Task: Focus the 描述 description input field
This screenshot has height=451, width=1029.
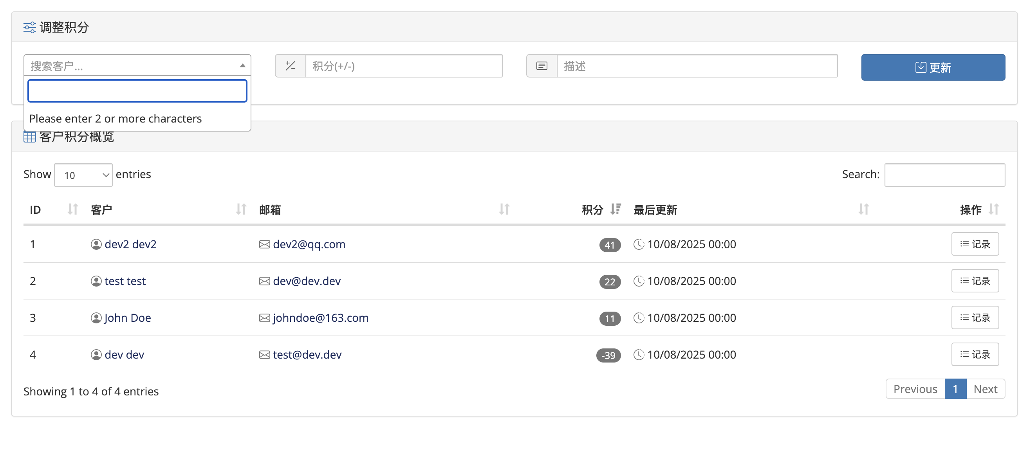Action: [697, 66]
